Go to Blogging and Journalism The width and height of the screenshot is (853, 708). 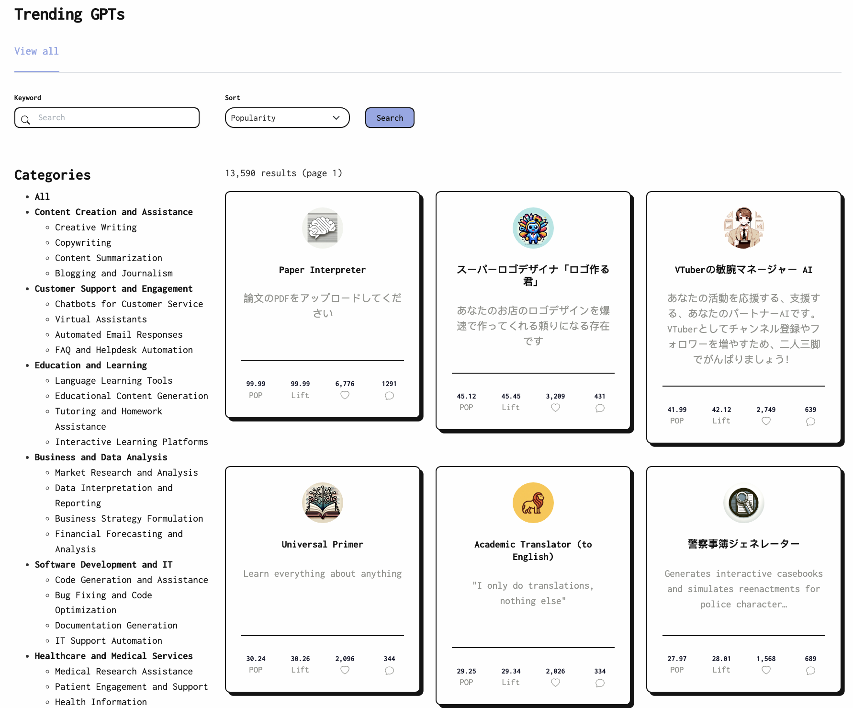pyautogui.click(x=114, y=273)
